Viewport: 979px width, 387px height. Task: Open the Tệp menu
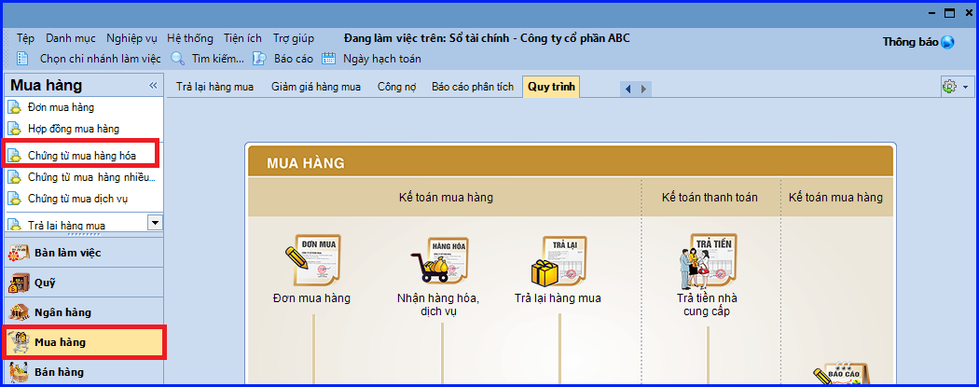pos(25,38)
